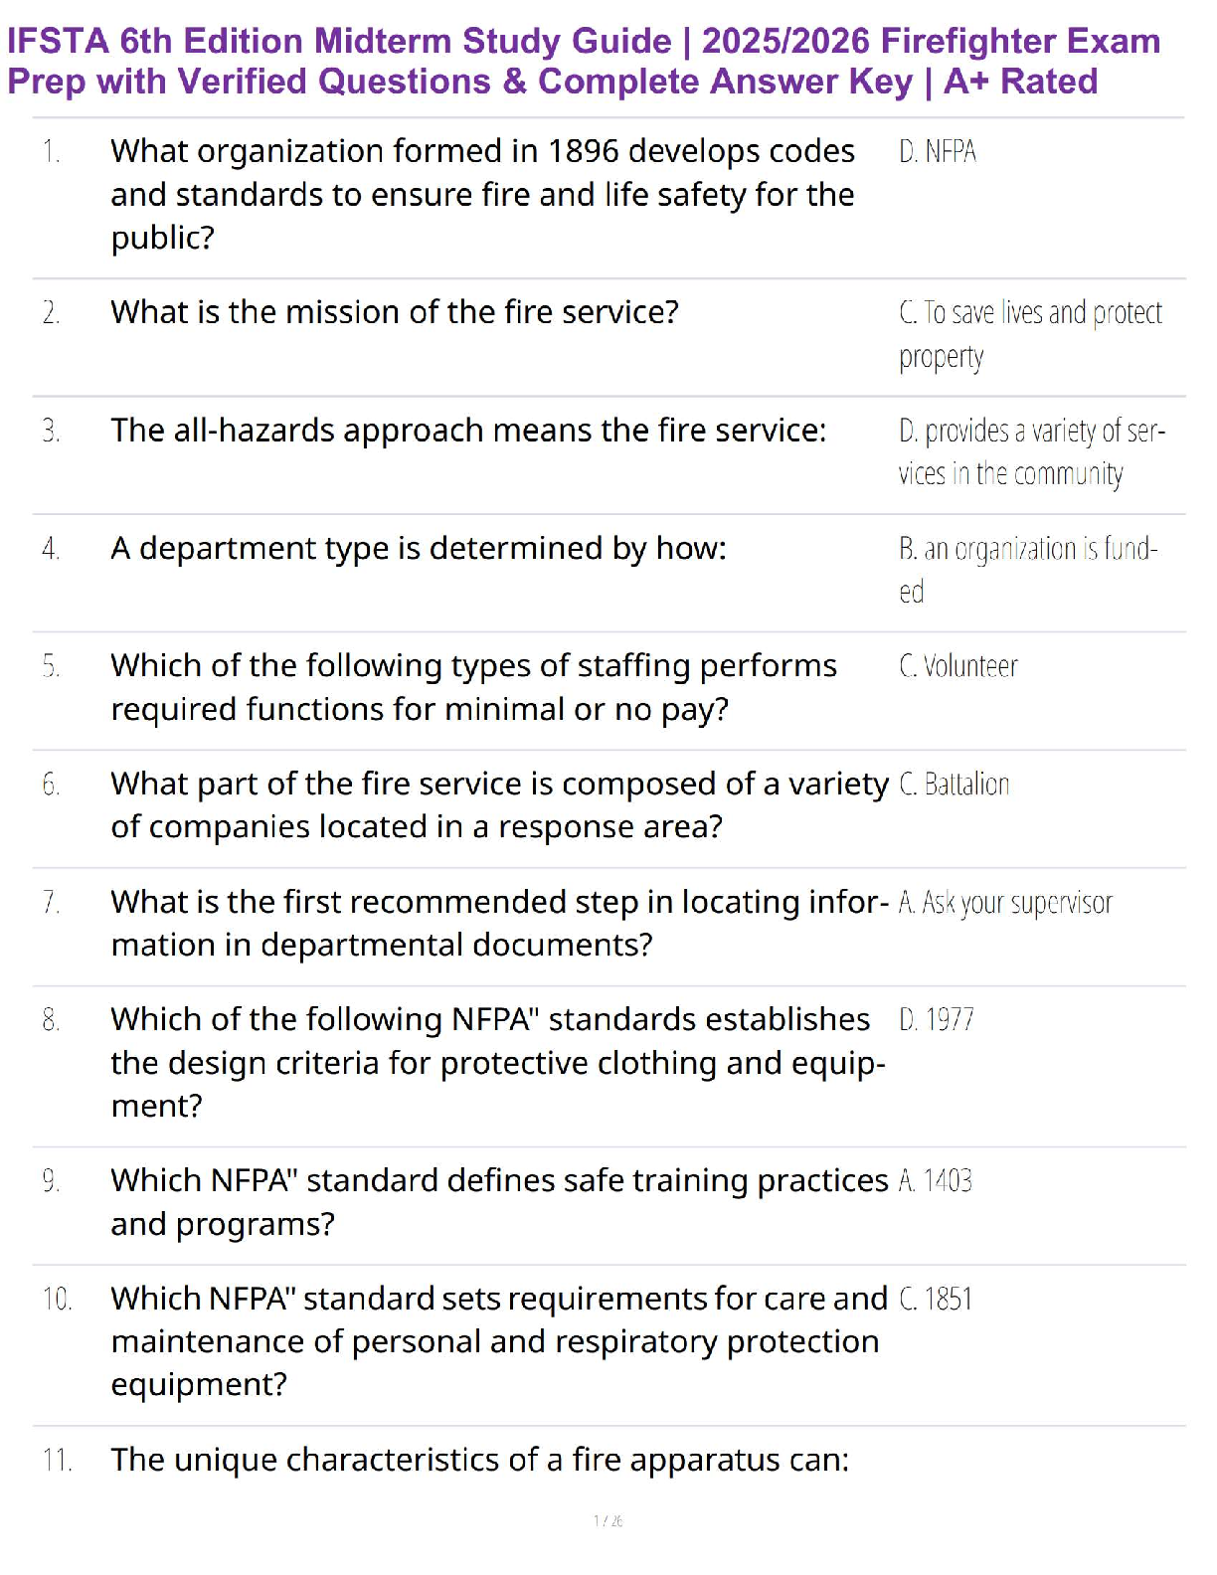Click the answer "A. Ask your supervisor"
Viewport: 1217px width, 1575px height.
(x=1005, y=903)
